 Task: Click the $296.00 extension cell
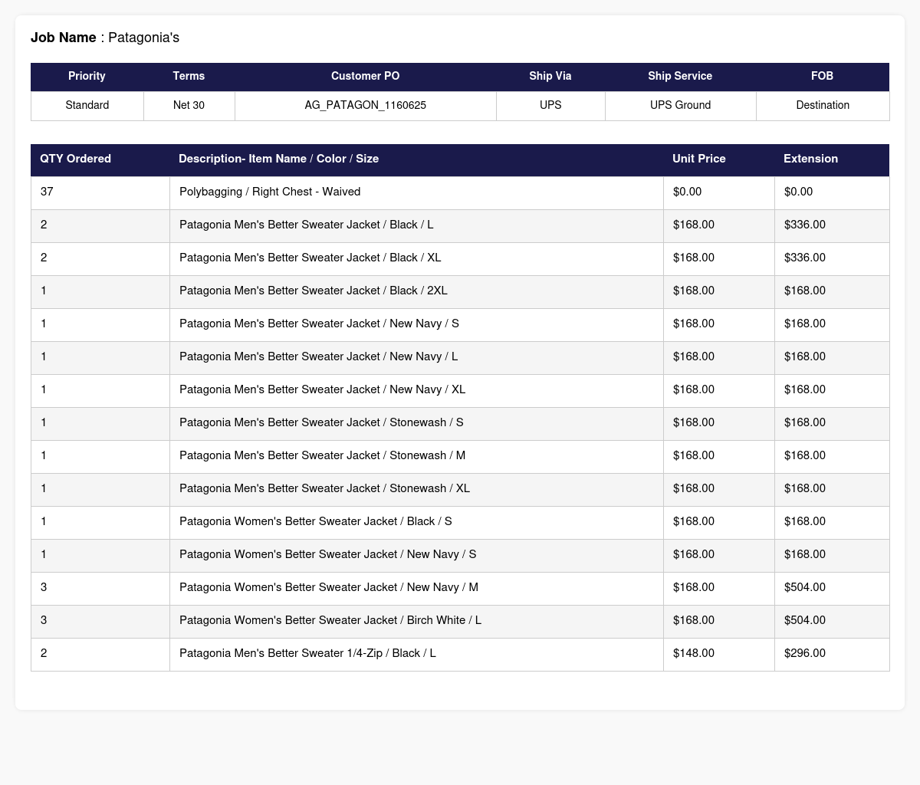tap(832, 654)
